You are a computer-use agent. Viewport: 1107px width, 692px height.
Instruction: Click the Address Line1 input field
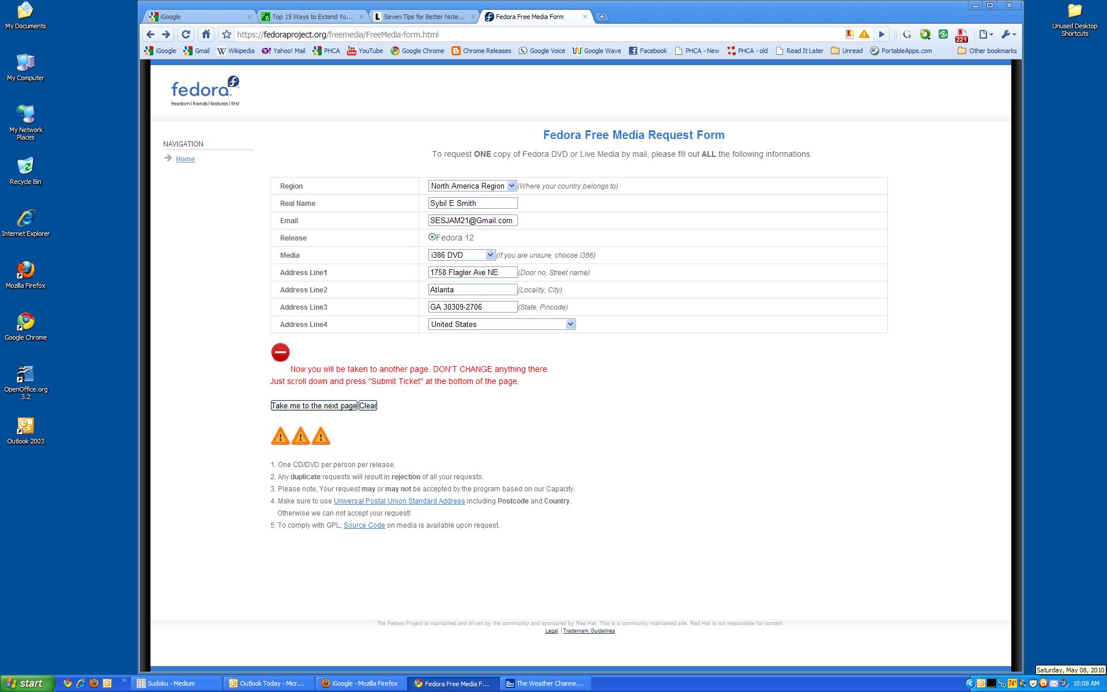pyautogui.click(x=473, y=272)
